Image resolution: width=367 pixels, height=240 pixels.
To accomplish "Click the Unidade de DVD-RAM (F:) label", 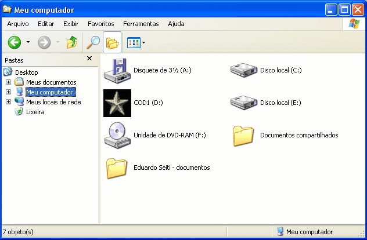I will coord(170,135).
